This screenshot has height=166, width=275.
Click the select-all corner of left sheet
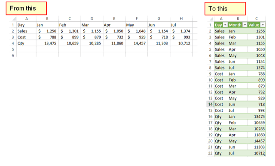pyautogui.click(x=13, y=19)
